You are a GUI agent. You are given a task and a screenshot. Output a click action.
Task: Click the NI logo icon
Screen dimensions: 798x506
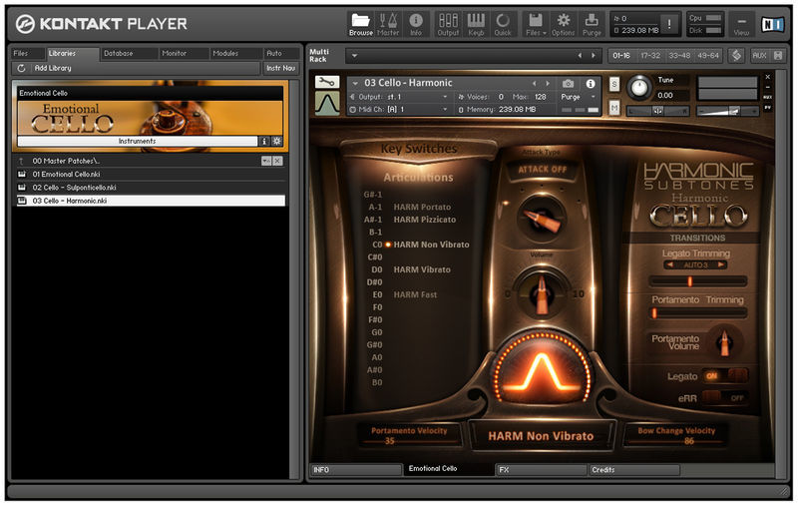[772, 24]
